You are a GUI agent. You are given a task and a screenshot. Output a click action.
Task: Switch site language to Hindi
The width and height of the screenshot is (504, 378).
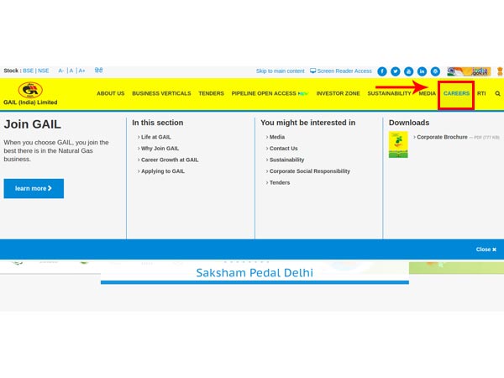click(x=98, y=70)
